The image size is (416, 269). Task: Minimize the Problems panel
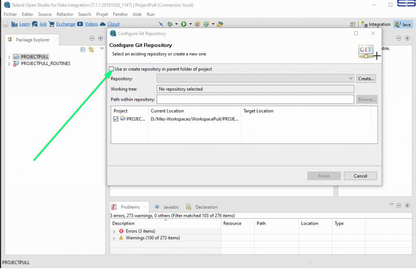point(399,206)
